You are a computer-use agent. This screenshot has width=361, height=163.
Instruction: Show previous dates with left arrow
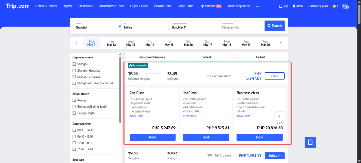pos(77,43)
